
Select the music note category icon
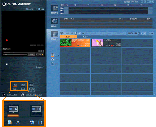tap(53, 64)
